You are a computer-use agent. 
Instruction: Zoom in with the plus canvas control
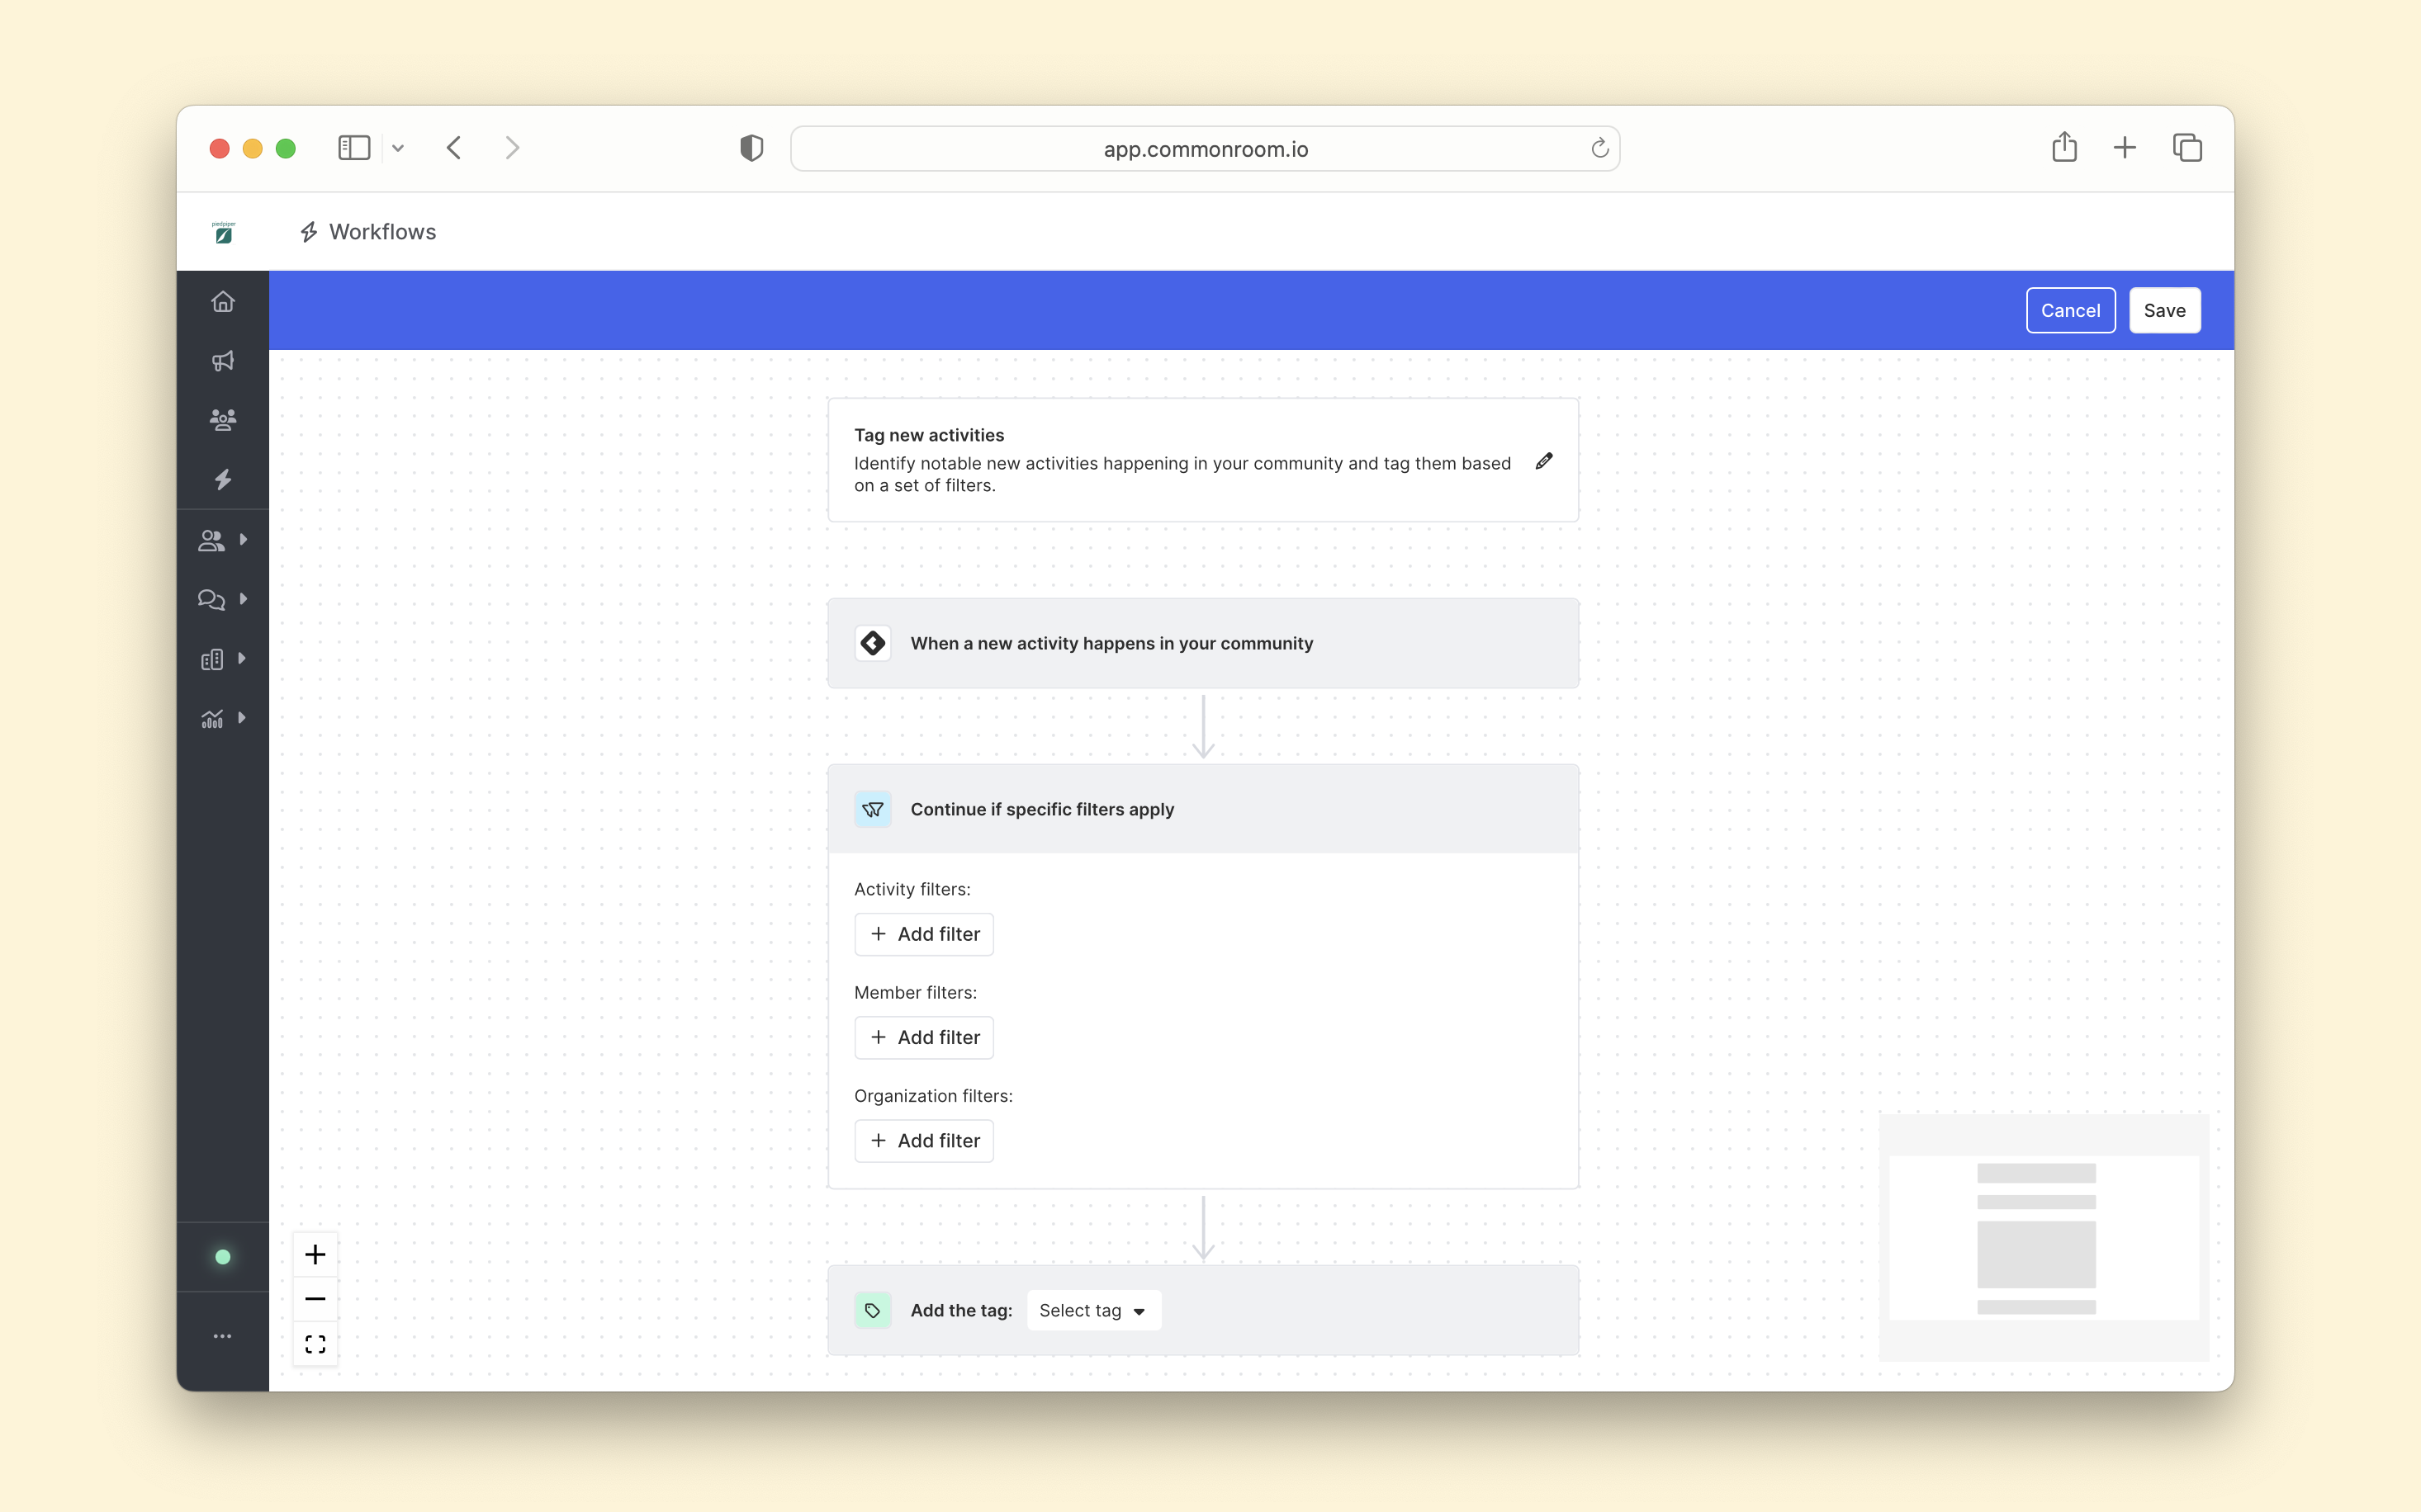point(315,1254)
